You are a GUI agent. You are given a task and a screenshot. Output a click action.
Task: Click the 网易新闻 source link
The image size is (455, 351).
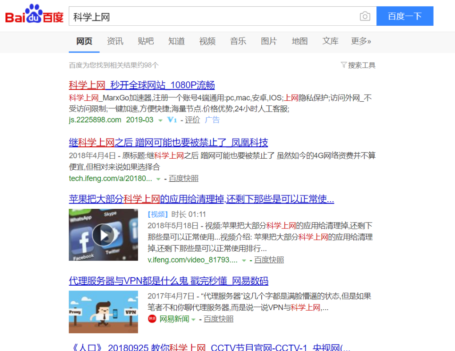coord(174,319)
